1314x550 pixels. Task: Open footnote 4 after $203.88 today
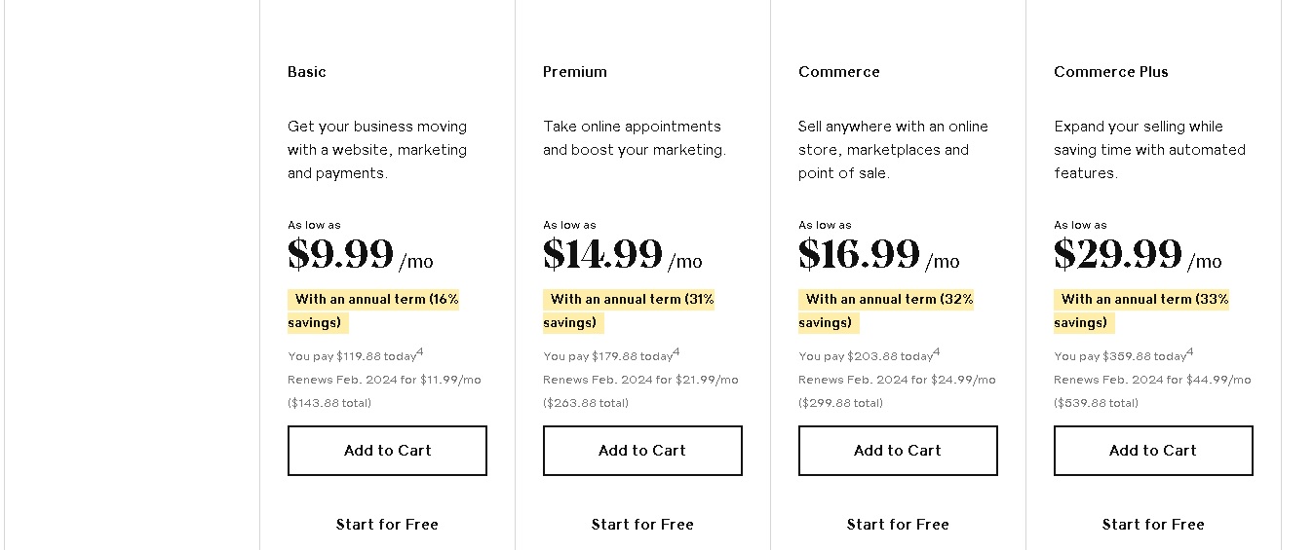(x=936, y=352)
